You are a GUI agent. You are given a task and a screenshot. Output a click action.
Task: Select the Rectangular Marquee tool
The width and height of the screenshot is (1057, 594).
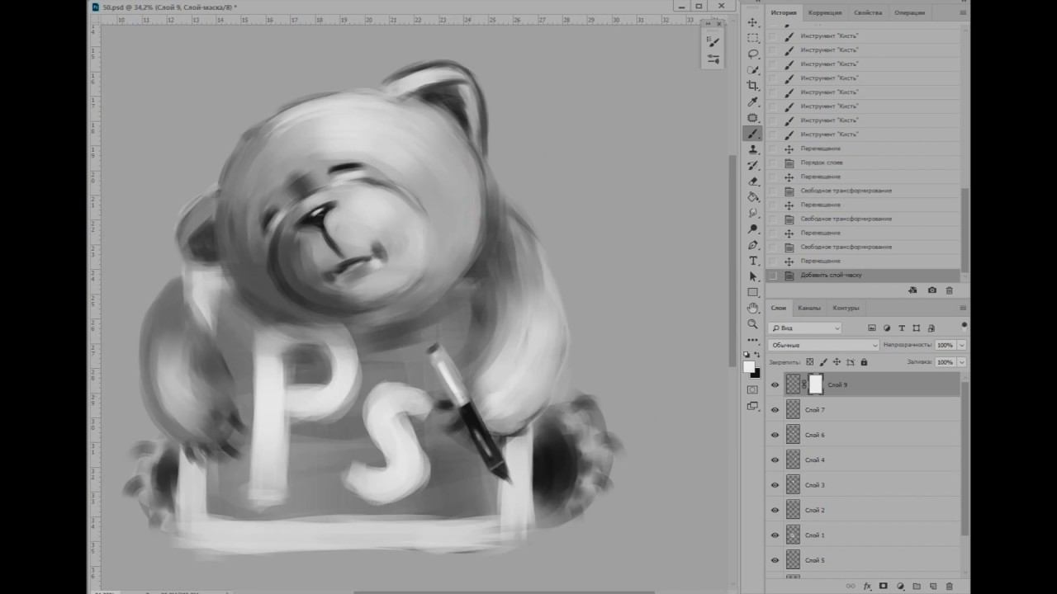(752, 38)
